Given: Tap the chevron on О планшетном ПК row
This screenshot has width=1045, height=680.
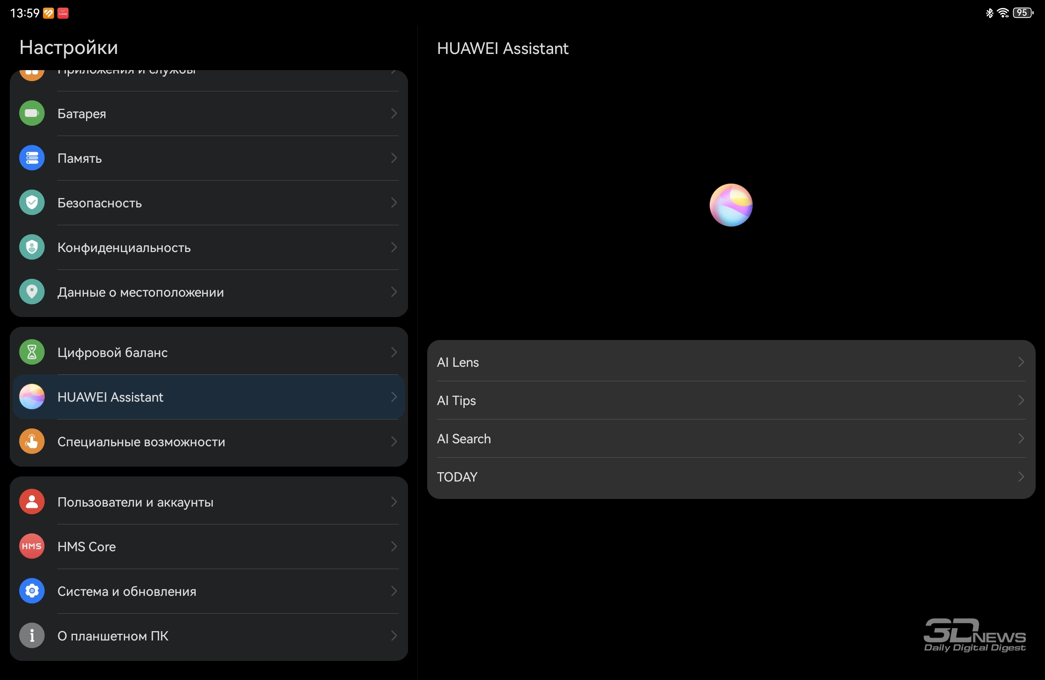Looking at the screenshot, I should 394,636.
